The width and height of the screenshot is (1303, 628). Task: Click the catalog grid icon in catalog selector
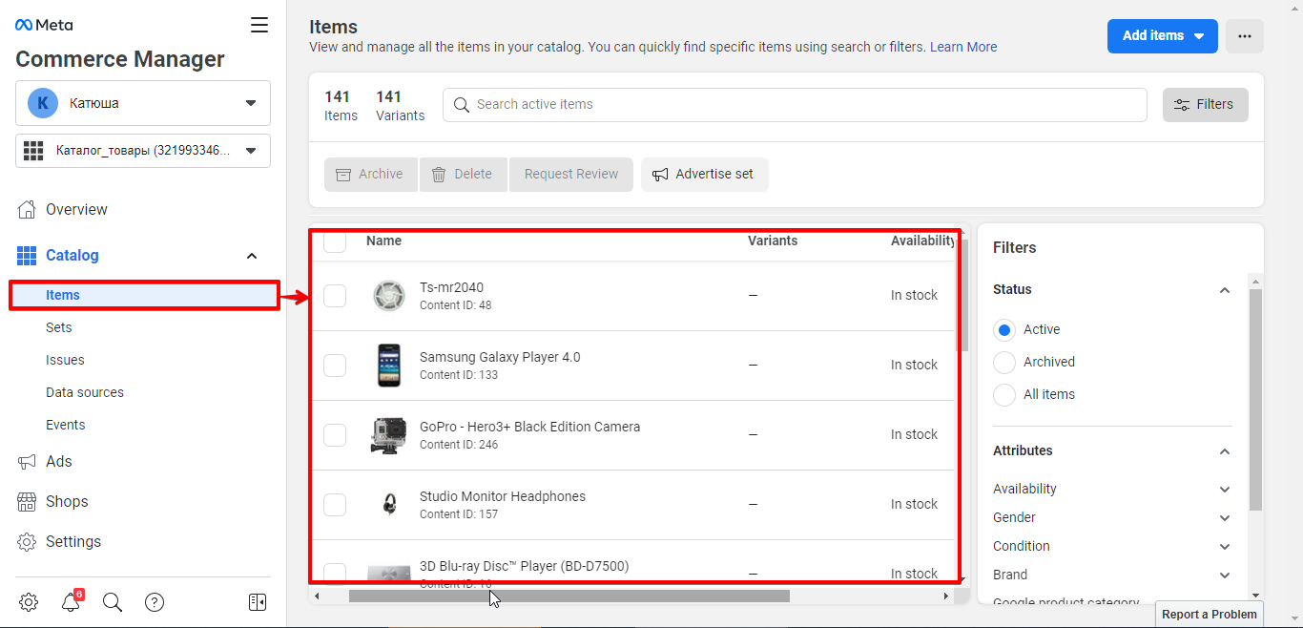tap(34, 151)
